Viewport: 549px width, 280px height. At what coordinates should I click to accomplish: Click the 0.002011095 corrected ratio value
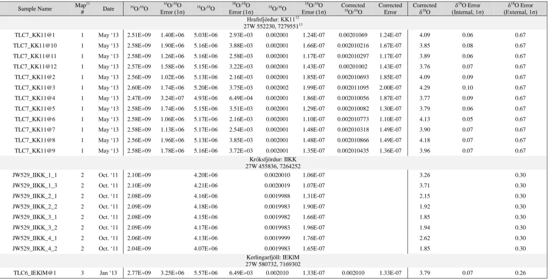pyautogui.click(x=353, y=87)
